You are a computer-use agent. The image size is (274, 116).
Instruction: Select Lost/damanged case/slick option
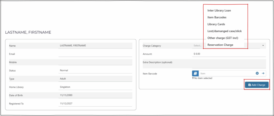coord(224,31)
